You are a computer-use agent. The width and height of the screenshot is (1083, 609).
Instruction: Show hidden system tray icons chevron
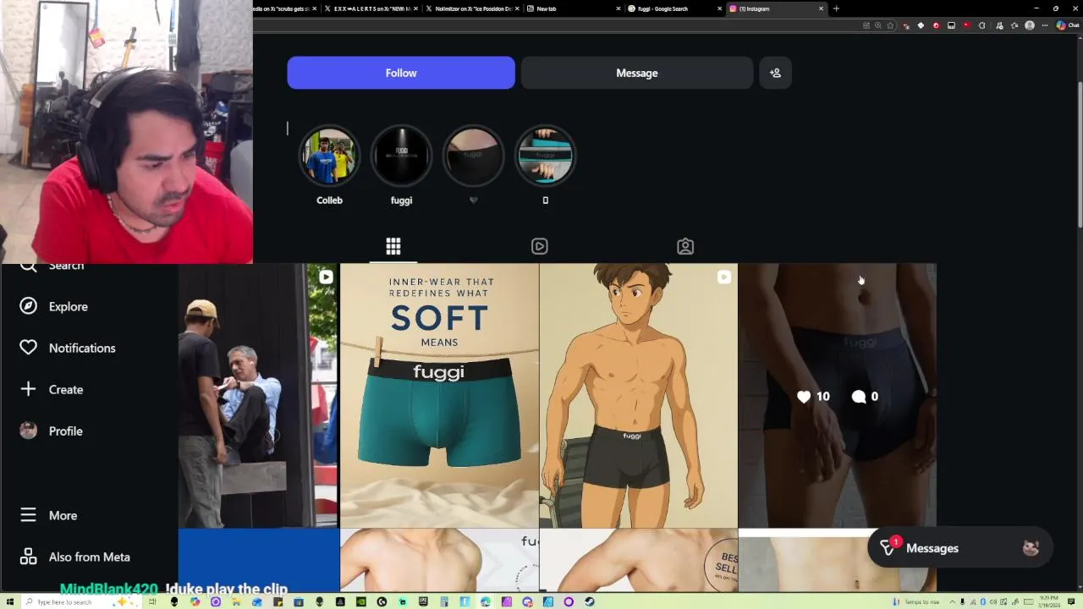(952, 601)
